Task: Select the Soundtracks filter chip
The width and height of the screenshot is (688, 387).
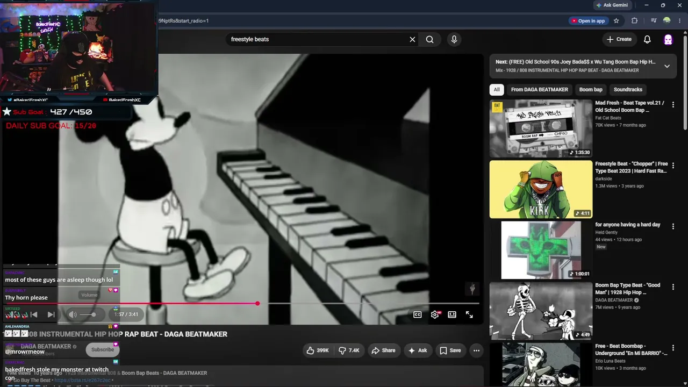Action: pyautogui.click(x=628, y=90)
